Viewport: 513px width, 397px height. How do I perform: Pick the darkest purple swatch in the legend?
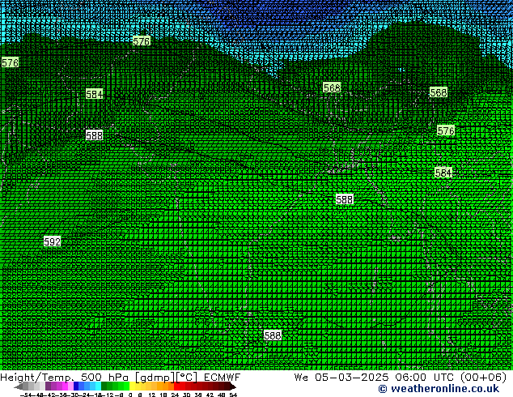pos(48,386)
